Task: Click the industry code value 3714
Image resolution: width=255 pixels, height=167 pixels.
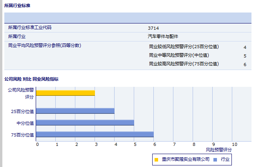Action: [x=153, y=28]
